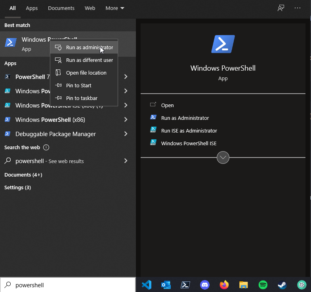This screenshot has height=292, width=311.
Task: Select powershell - See web results entry
Action: [68, 161]
